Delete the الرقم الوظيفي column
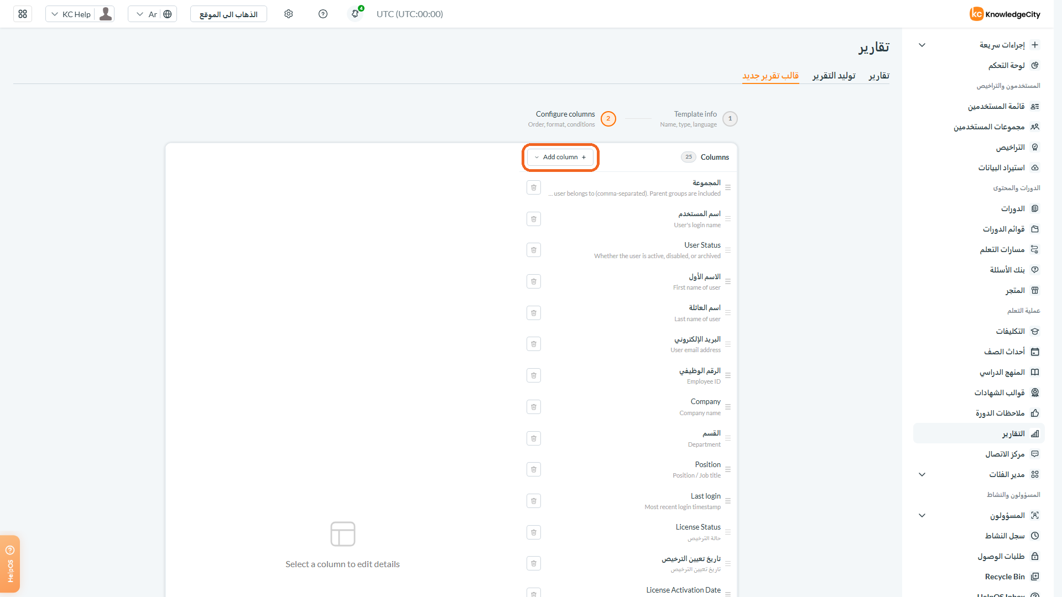The height and width of the screenshot is (597, 1062). 534,375
